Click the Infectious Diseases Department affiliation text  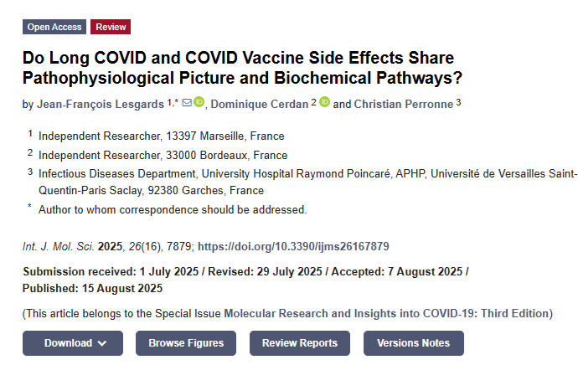pyautogui.click(x=117, y=173)
